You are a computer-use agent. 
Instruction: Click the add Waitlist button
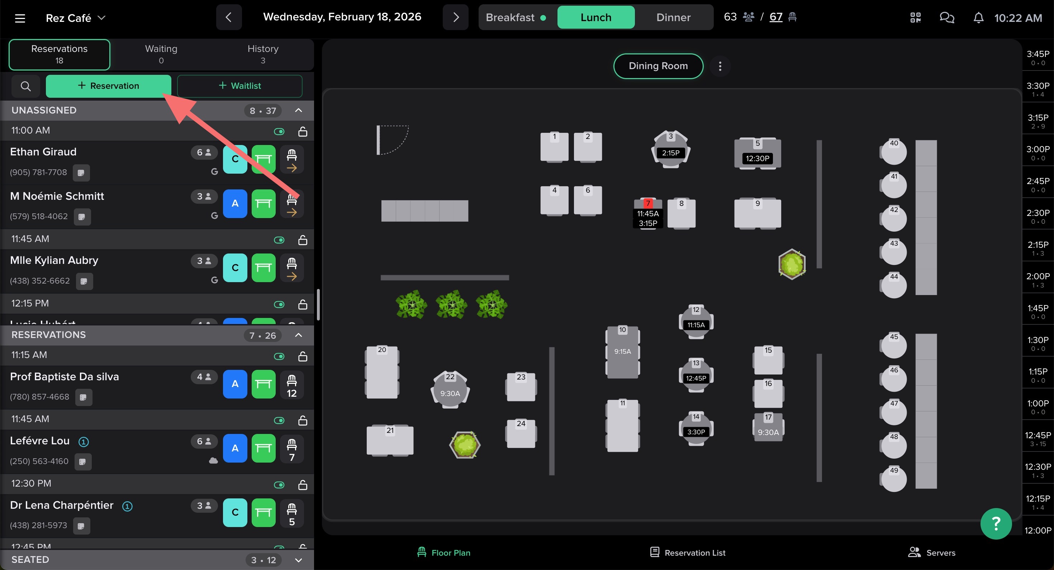click(x=239, y=86)
